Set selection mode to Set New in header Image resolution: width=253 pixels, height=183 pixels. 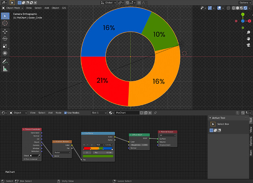[19, 3]
